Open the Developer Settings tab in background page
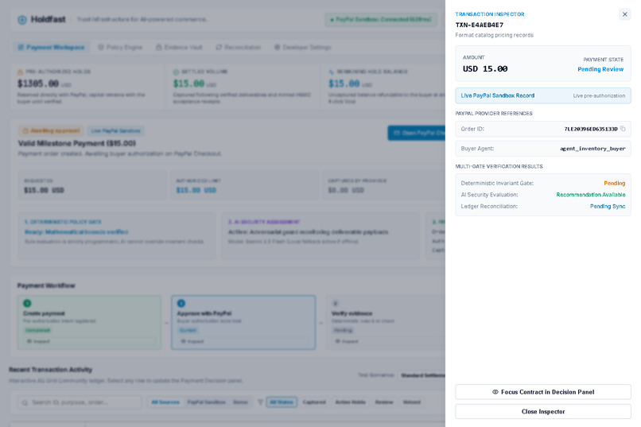The width and height of the screenshot is (641, 427). tap(302, 48)
